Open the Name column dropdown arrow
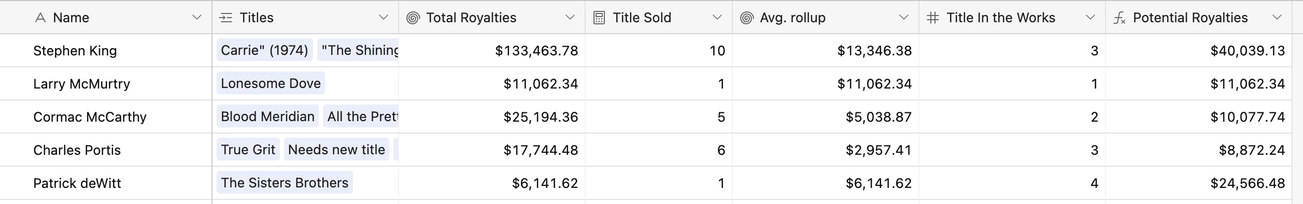The image size is (1303, 204). coord(197,17)
